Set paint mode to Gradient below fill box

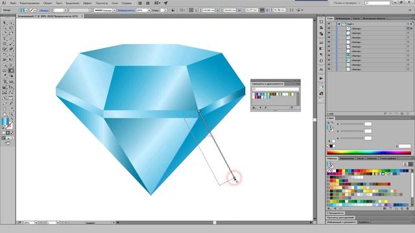8,133
